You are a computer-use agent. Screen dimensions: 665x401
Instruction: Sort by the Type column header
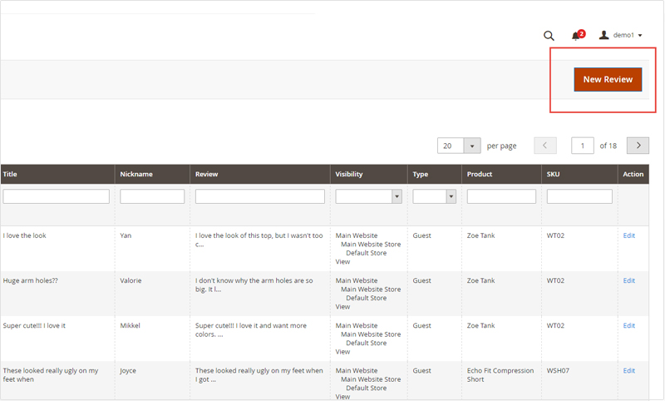click(421, 174)
